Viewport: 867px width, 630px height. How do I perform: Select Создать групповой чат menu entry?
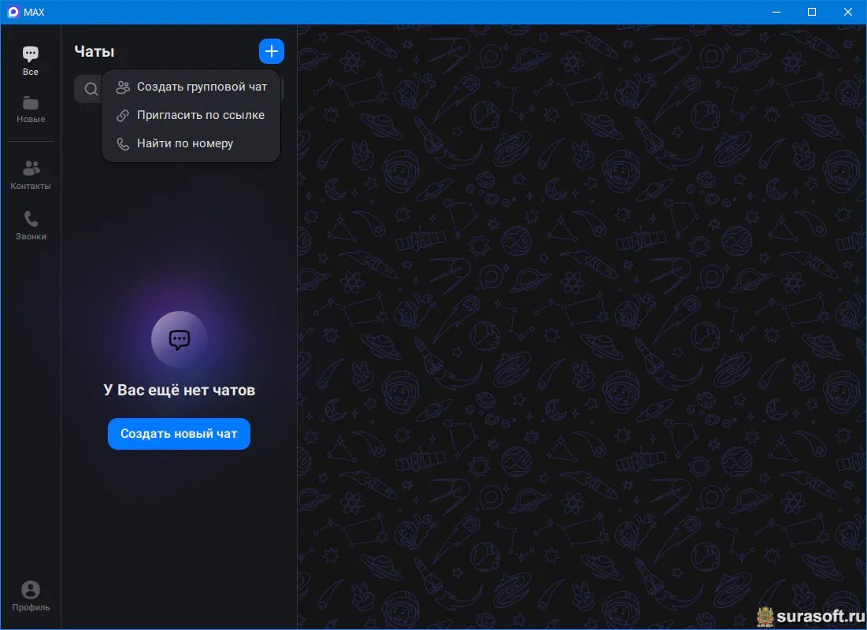click(191, 87)
